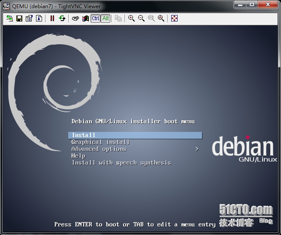Viewport: 281px width, 235px height.
Task: Select Install with speech synthesis entry
Action: click(121, 163)
